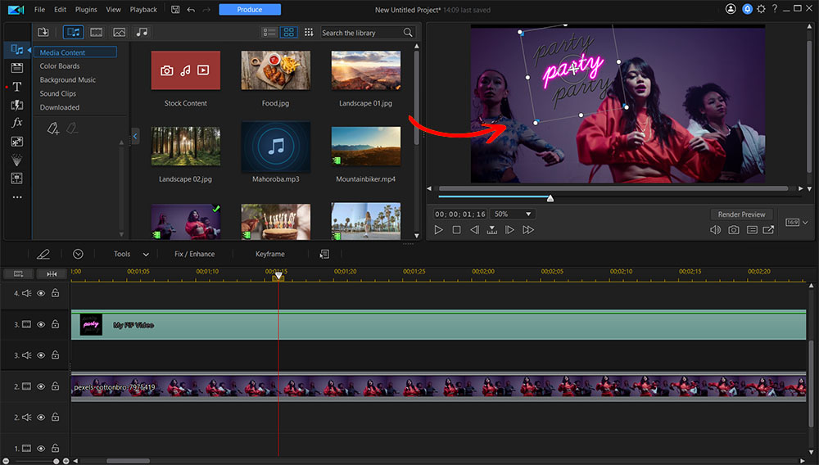Image resolution: width=819 pixels, height=465 pixels.
Task: Show only audio files in library
Action: [143, 32]
